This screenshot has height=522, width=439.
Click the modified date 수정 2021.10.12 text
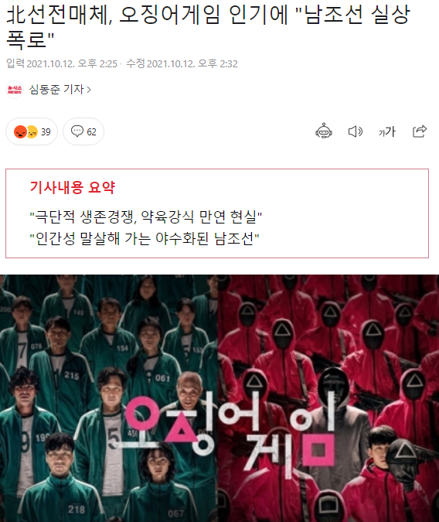[182, 63]
